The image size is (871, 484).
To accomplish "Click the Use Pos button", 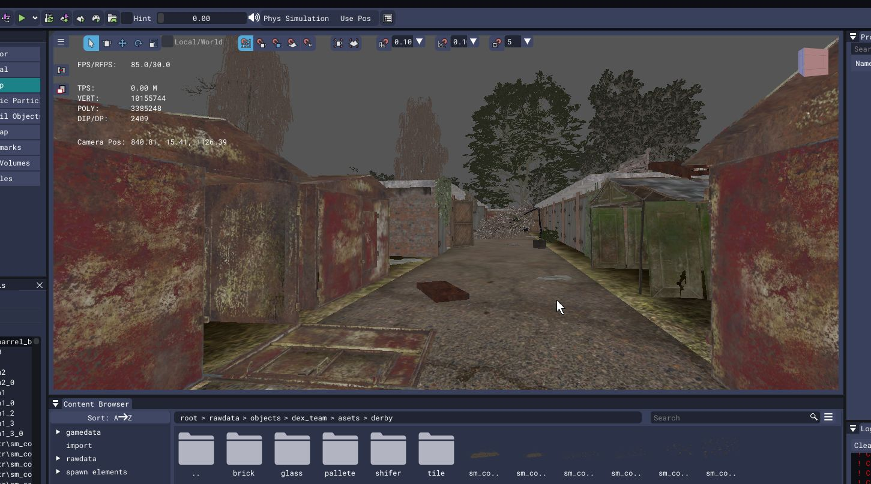I will [x=355, y=18].
